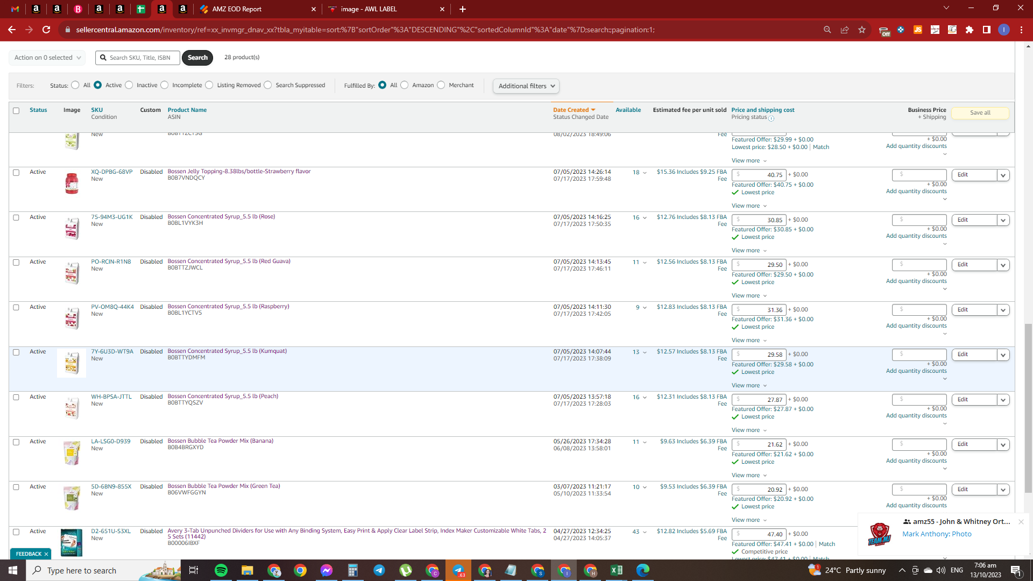Click the Search button

click(197, 58)
